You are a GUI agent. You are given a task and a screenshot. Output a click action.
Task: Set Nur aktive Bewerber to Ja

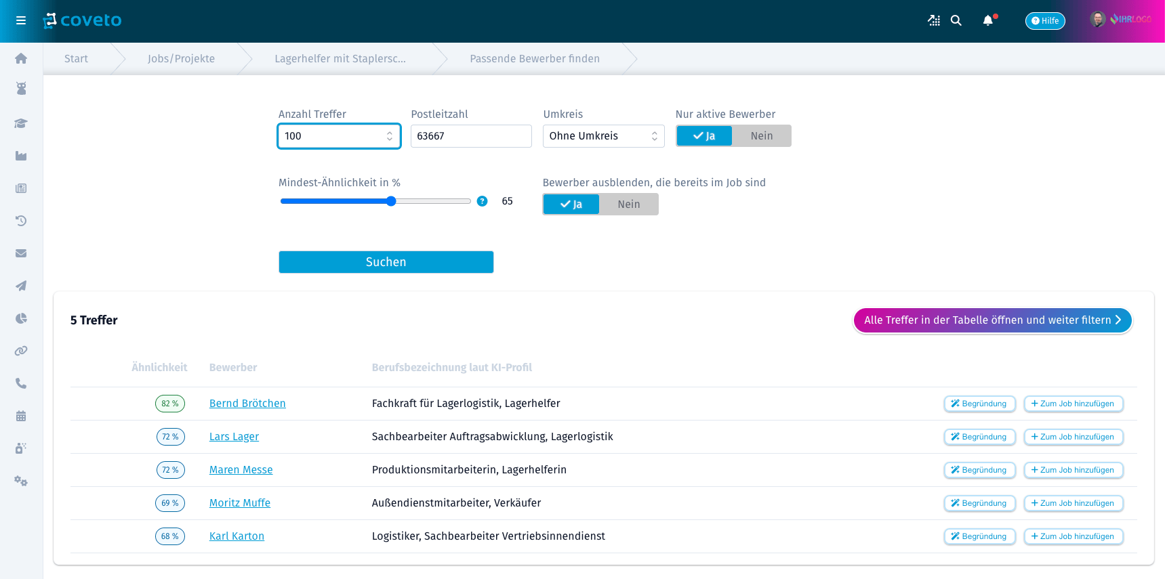pyautogui.click(x=704, y=136)
